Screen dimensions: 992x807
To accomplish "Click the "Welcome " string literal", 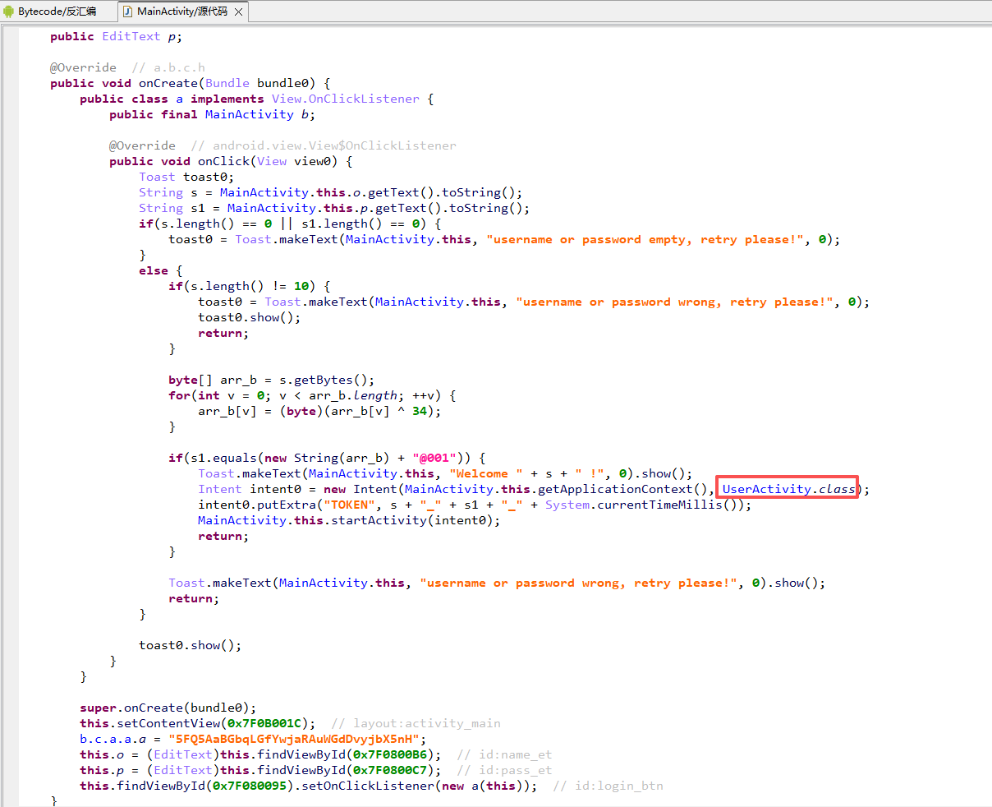I will (x=486, y=473).
